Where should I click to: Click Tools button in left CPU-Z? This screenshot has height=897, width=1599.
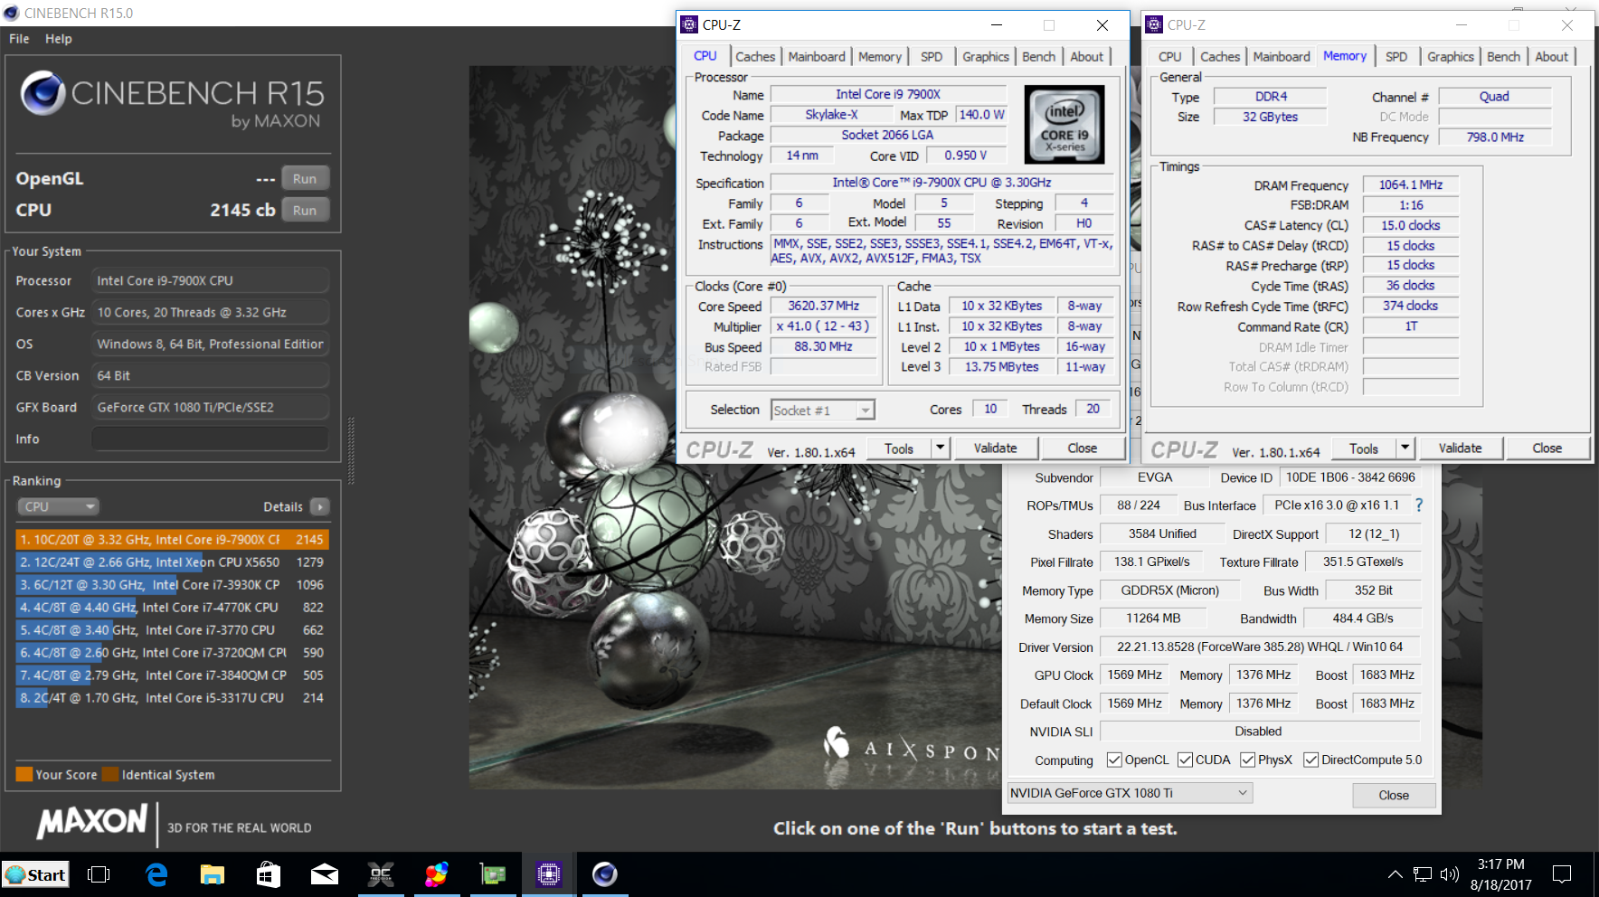click(x=899, y=448)
